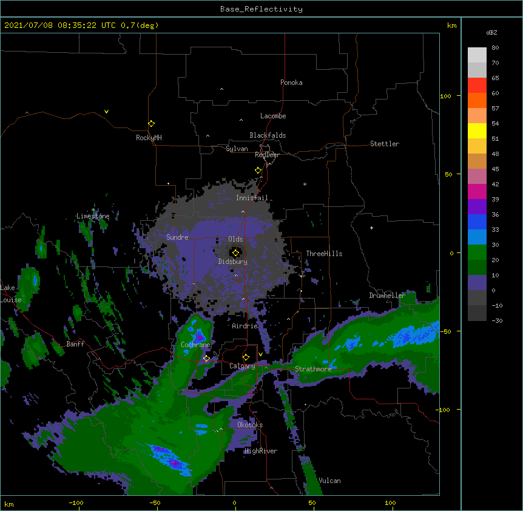Viewport: 523px width, 511px height.
Task: Click the Airdrie city label
Action: pos(245,326)
